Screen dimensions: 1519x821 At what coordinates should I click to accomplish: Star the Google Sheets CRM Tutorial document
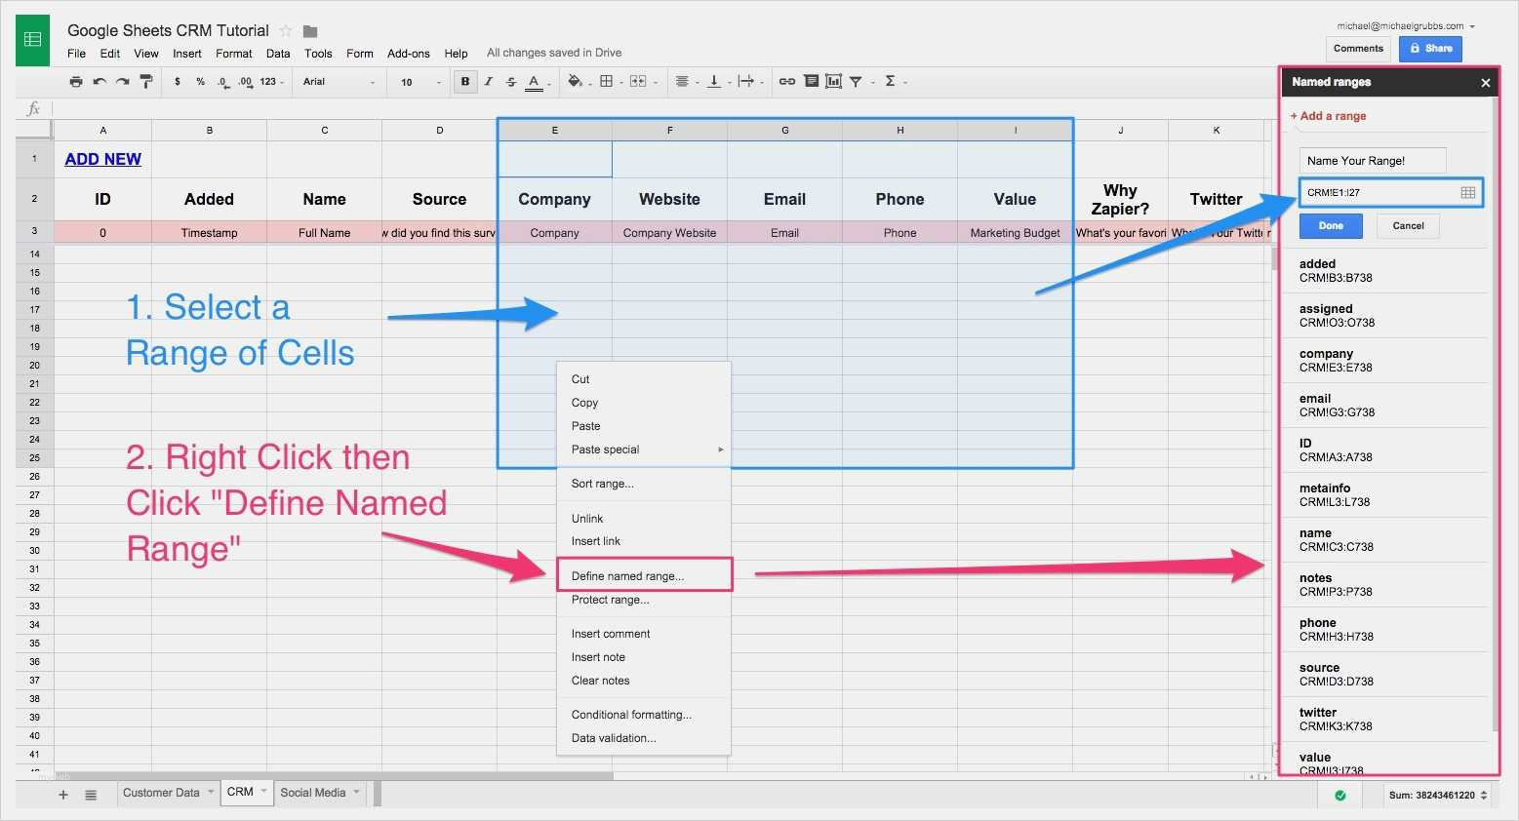click(286, 31)
